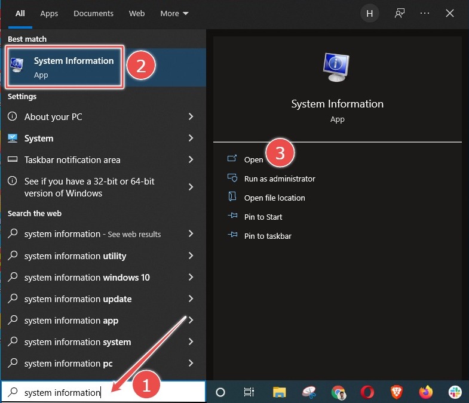469x403 pixels.
Task: Select Pin to taskbar option
Action: click(268, 236)
